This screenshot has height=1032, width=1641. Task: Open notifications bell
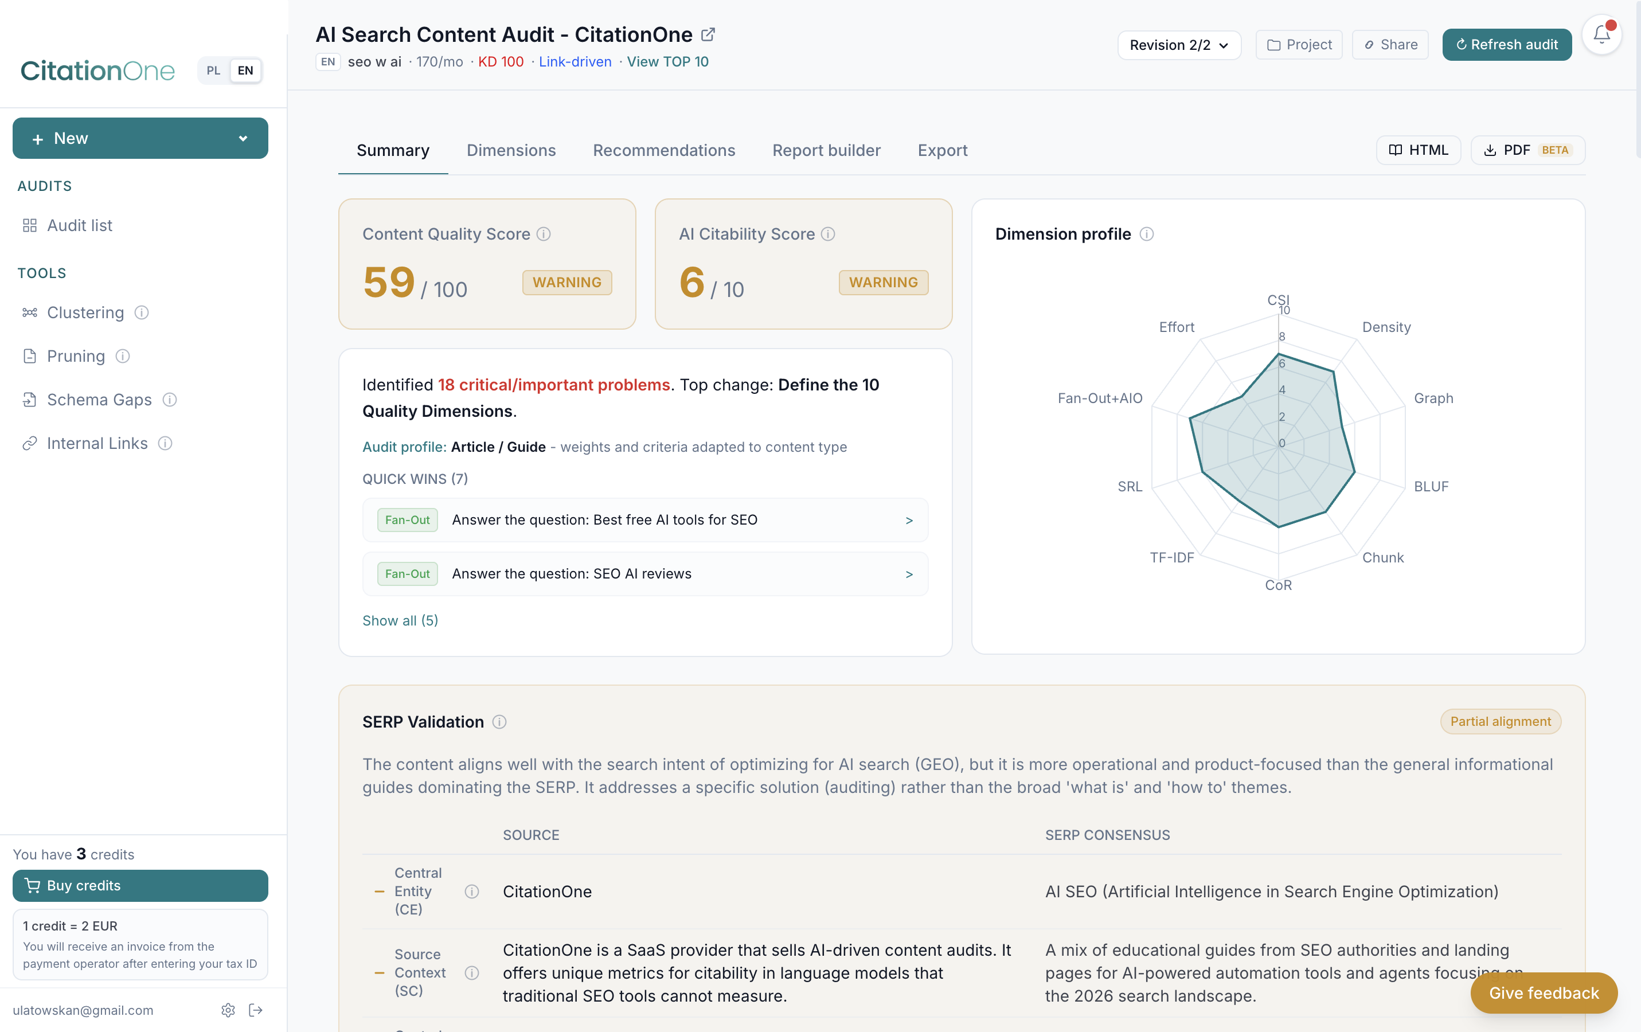(1601, 35)
